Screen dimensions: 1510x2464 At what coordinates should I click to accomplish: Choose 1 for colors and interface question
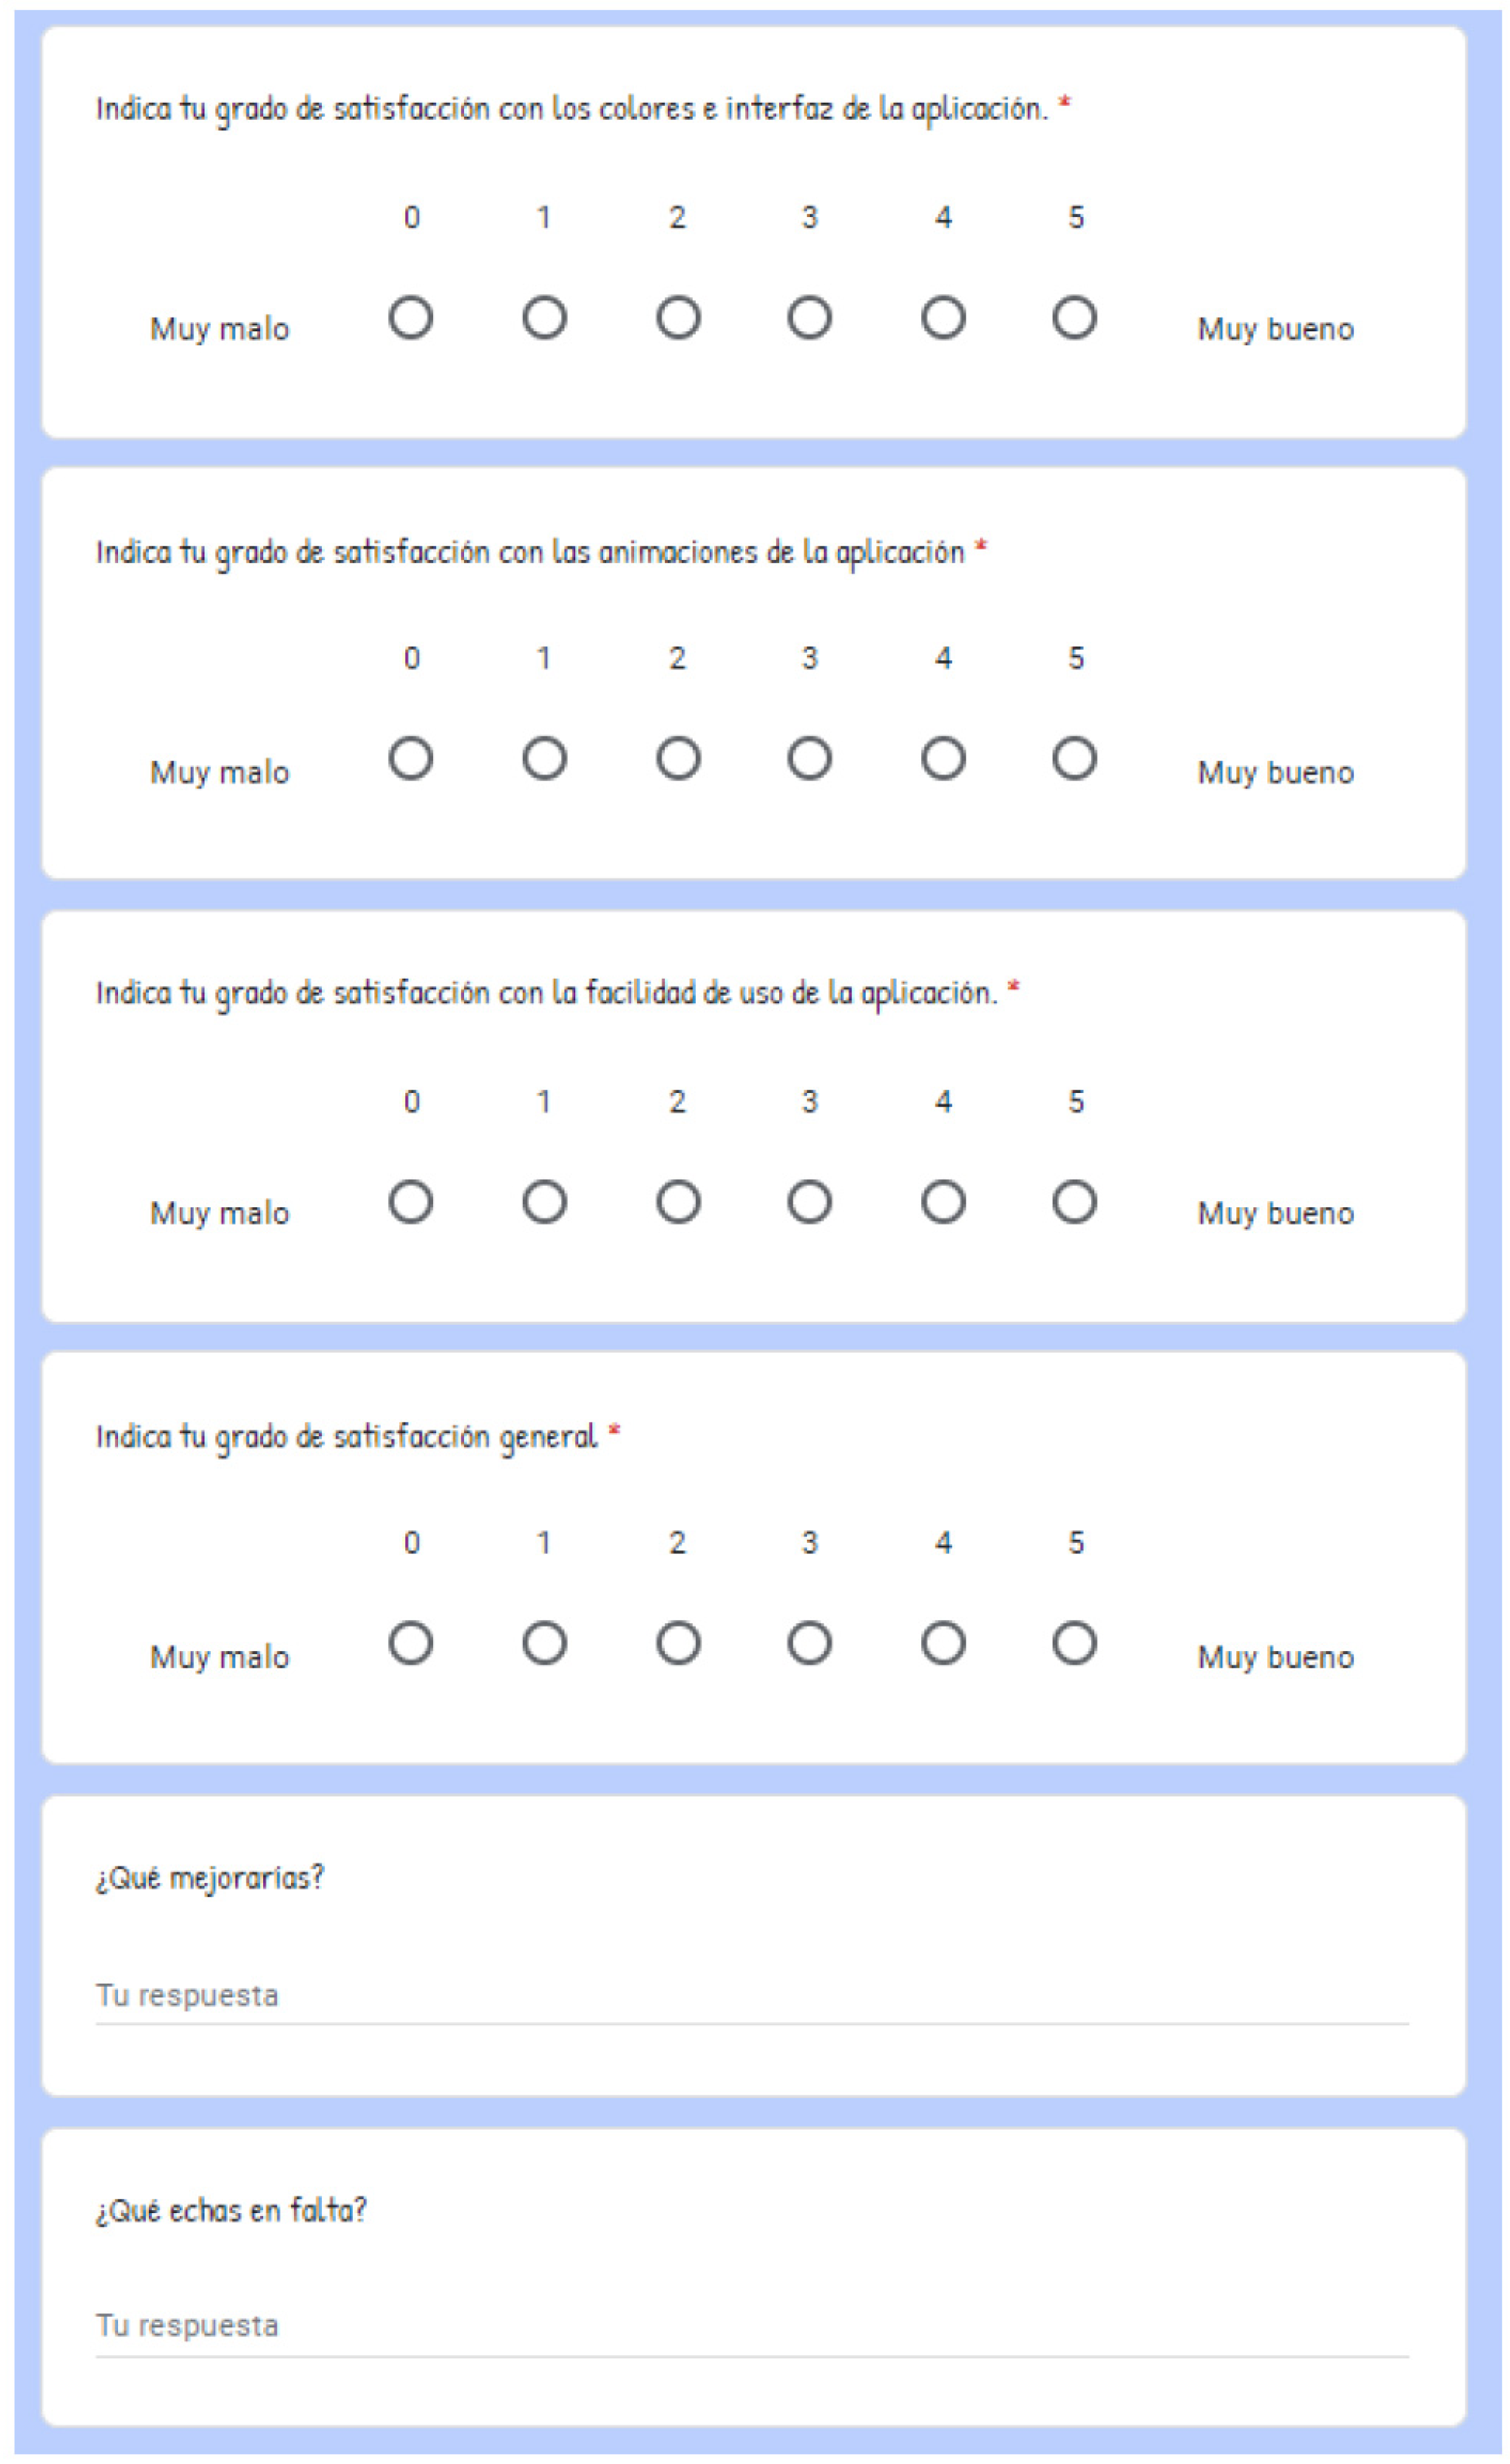point(545,318)
